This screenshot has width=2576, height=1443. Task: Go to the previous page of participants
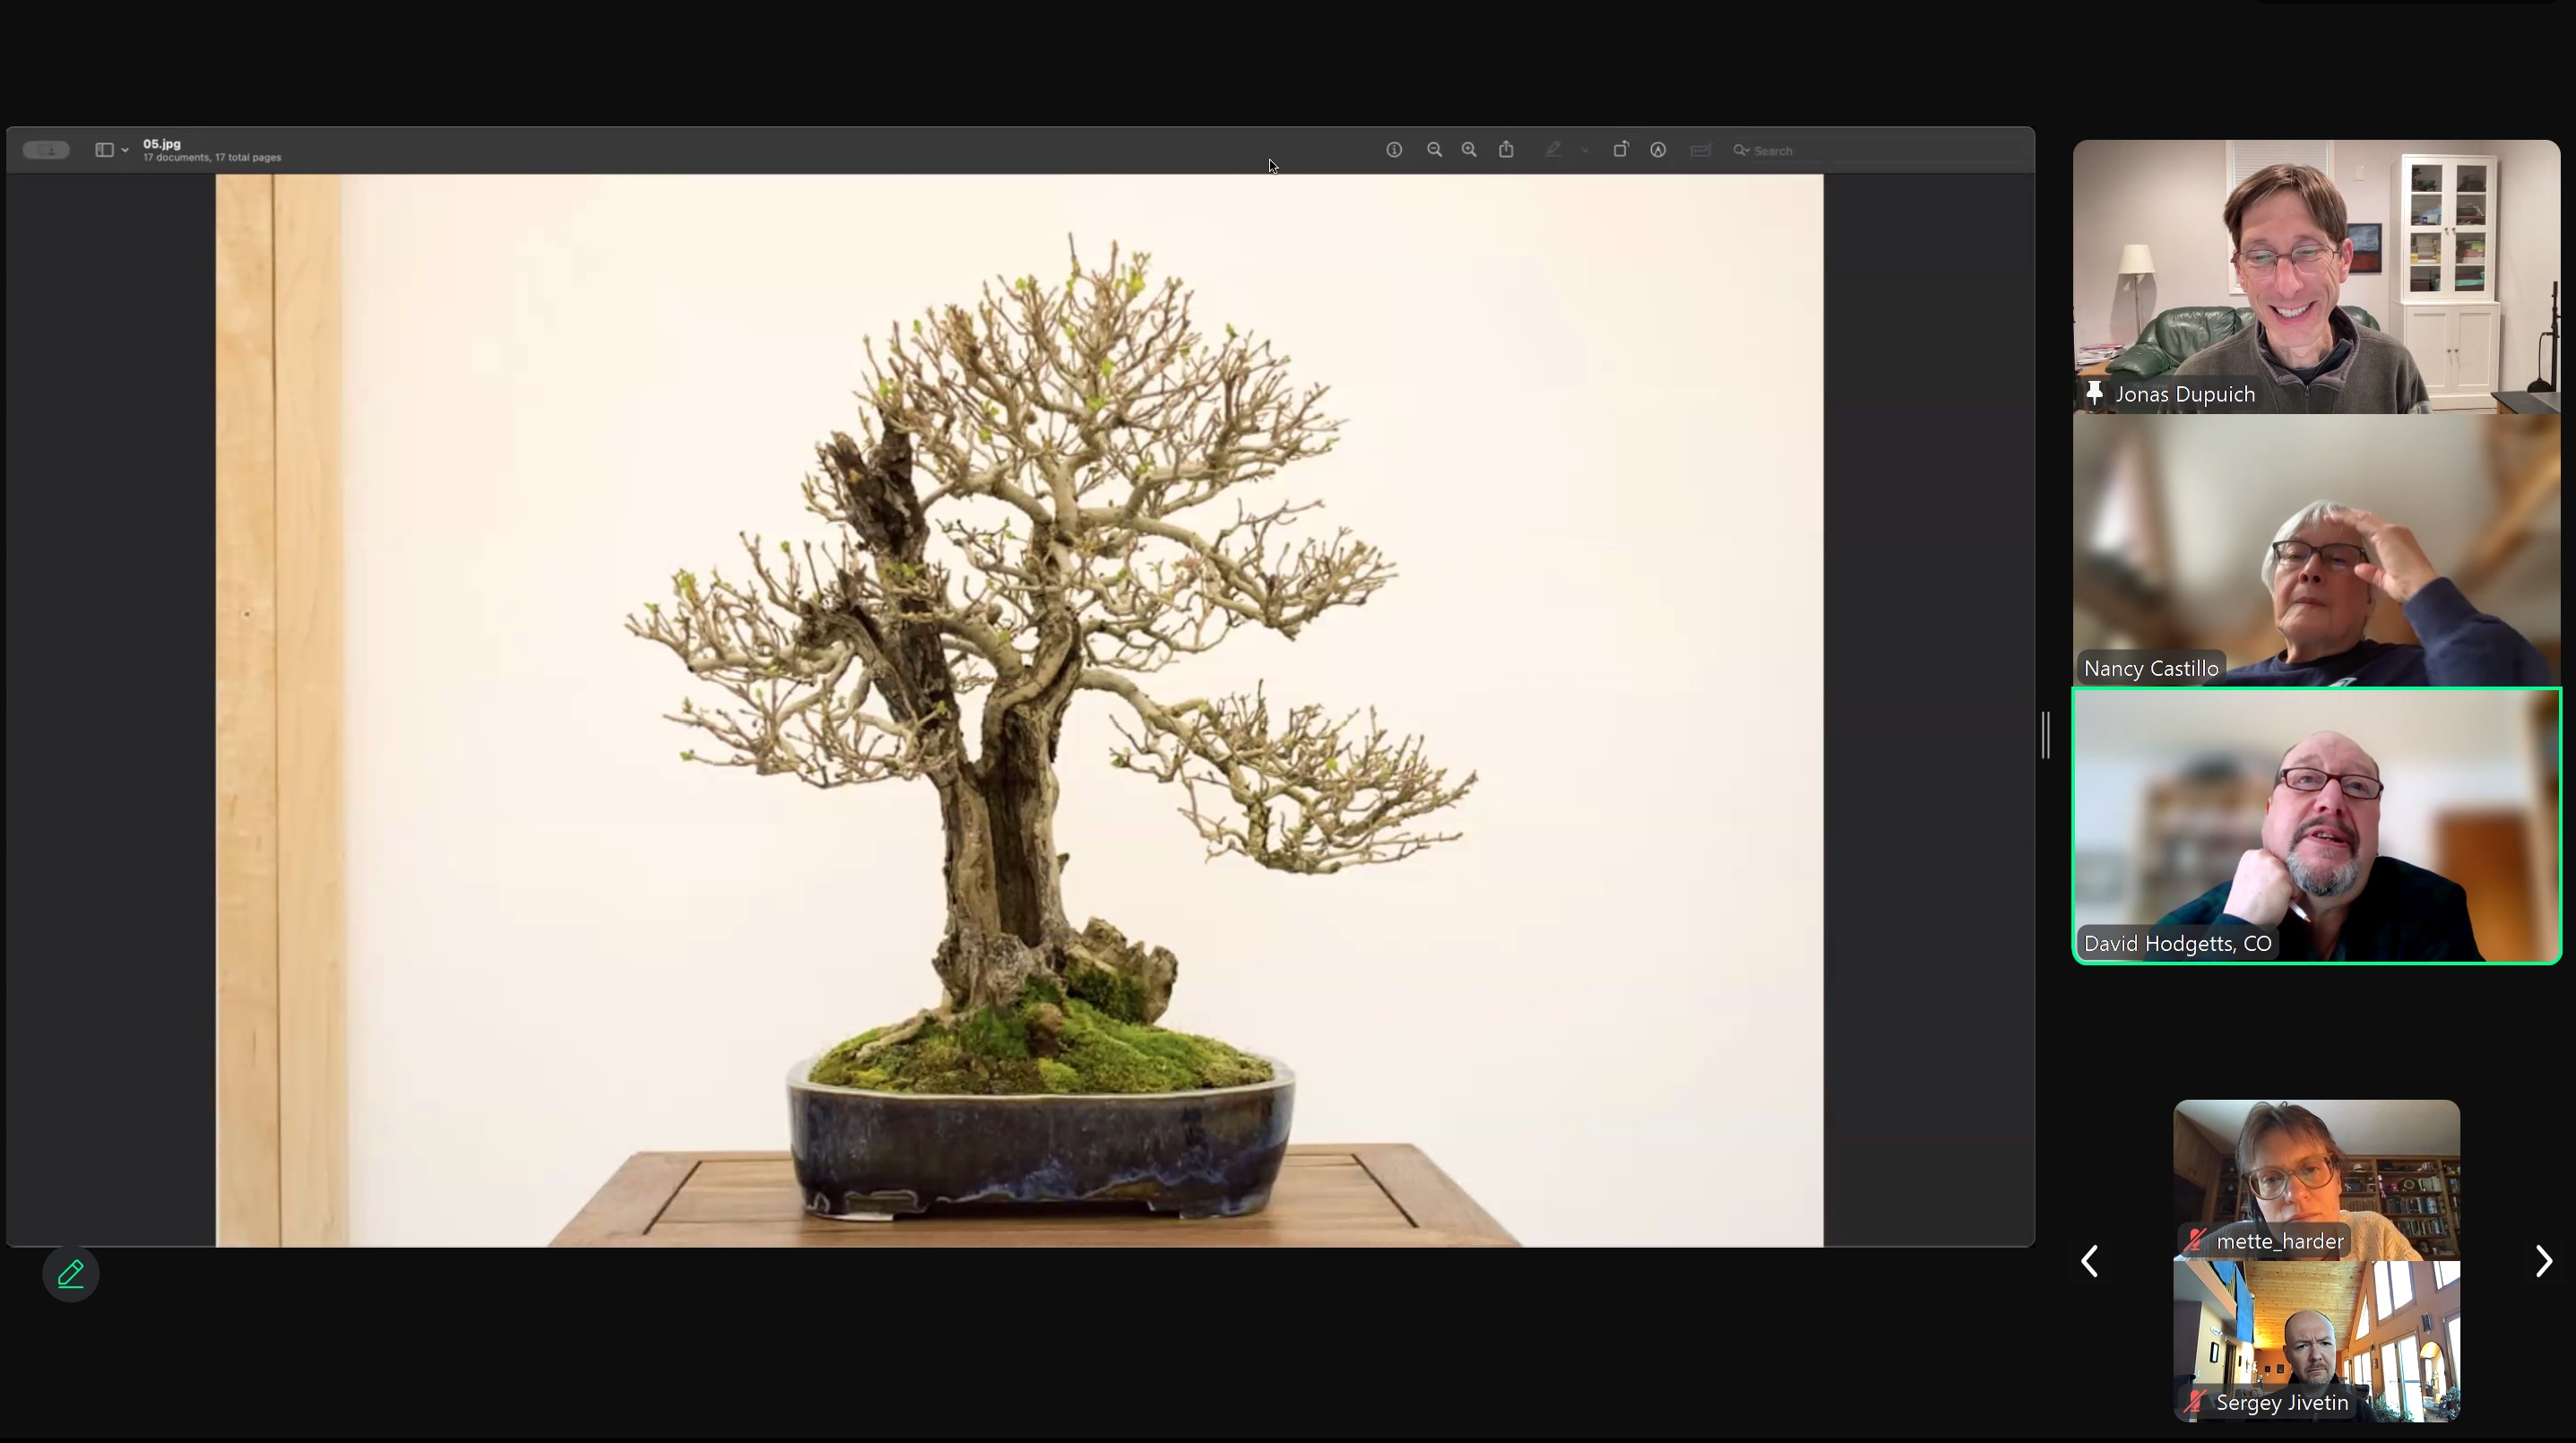tap(2090, 1261)
